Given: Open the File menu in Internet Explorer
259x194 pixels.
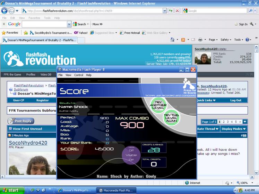Looking at the screenshot, I should pos(5,18).
